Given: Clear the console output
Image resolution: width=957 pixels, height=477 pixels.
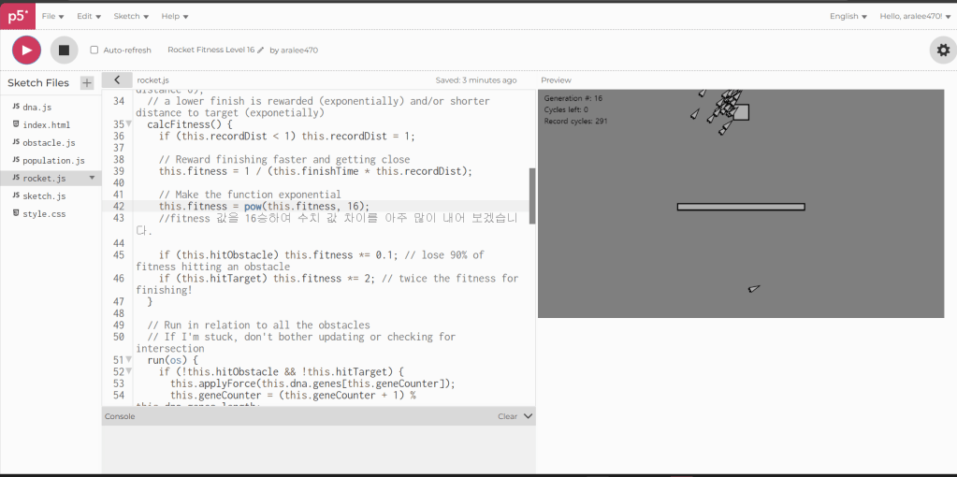Looking at the screenshot, I should click(507, 416).
